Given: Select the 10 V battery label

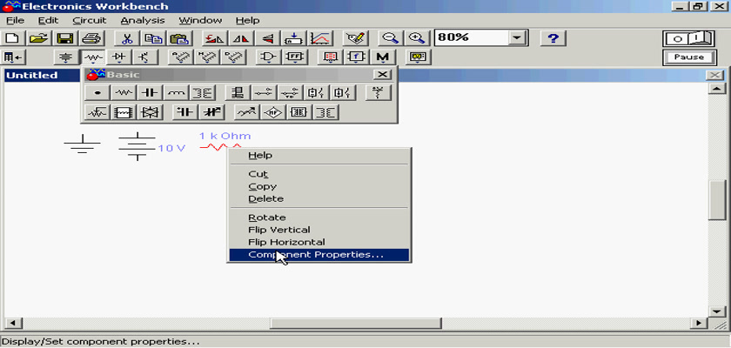Looking at the screenshot, I should point(172,149).
